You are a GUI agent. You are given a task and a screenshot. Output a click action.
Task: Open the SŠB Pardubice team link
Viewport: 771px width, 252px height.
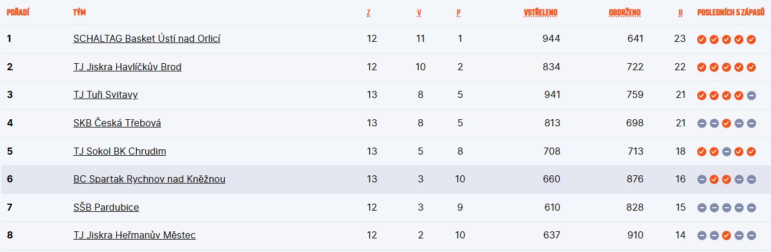coord(106,207)
